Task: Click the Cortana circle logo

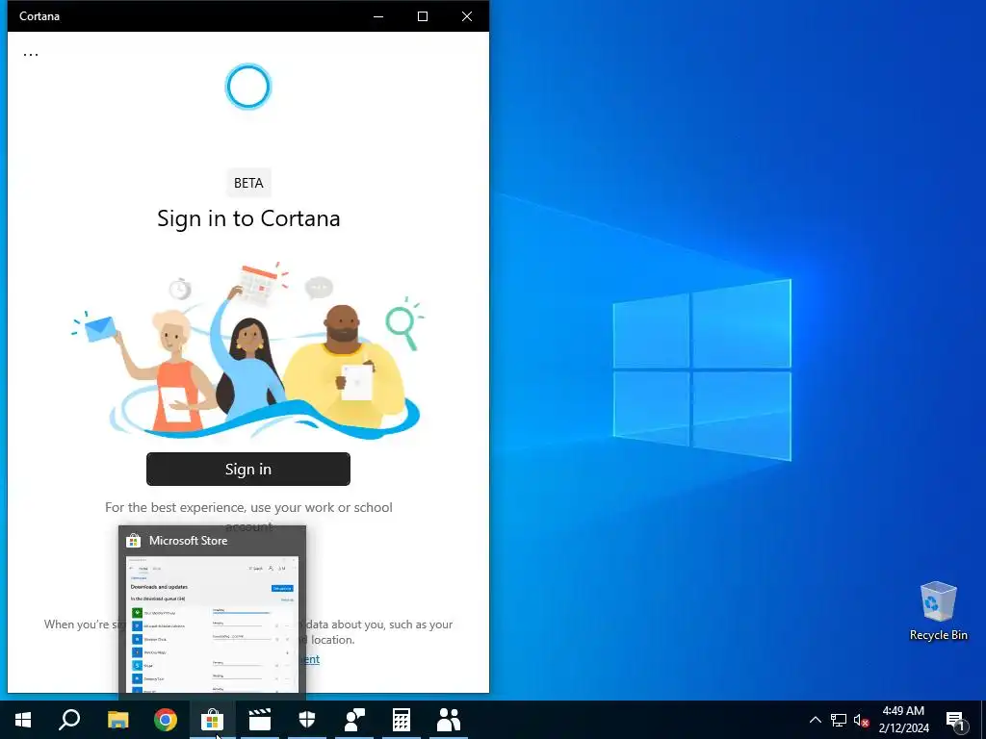Action: coord(247,87)
